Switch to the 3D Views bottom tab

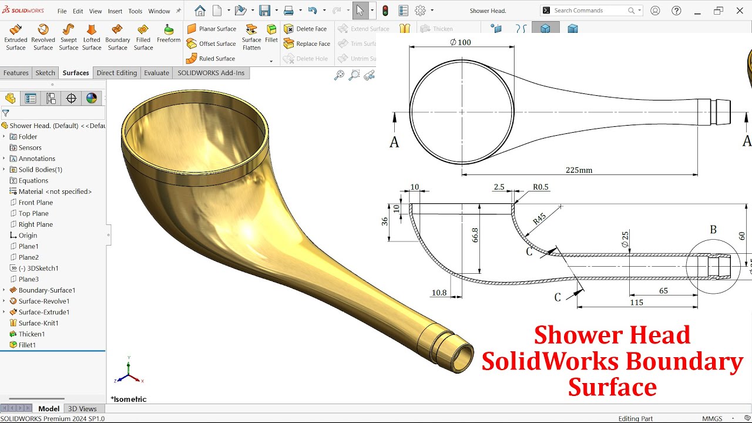tap(82, 409)
